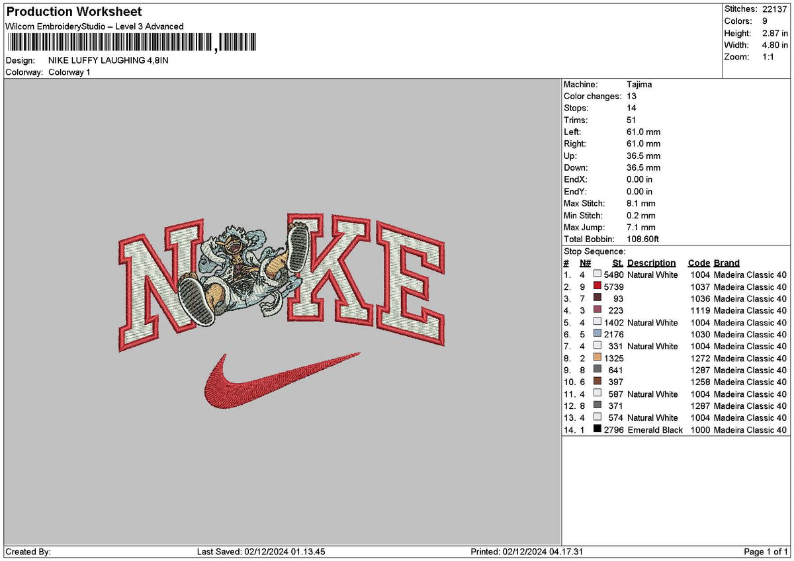Click the gray swatch in stop row 9
Viewport: 794px width, 561px height.
pos(597,370)
